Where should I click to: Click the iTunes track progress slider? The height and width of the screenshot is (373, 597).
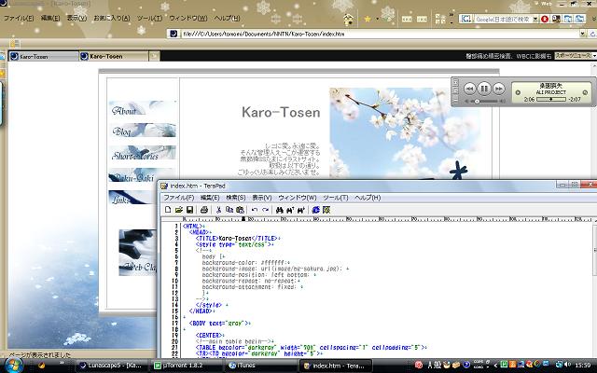coord(550,98)
